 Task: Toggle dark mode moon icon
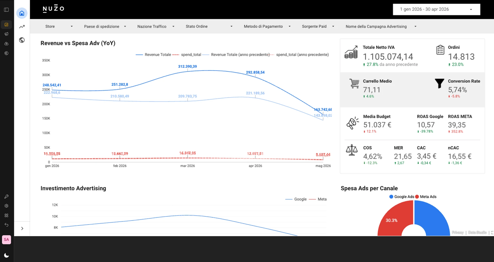tap(6, 255)
